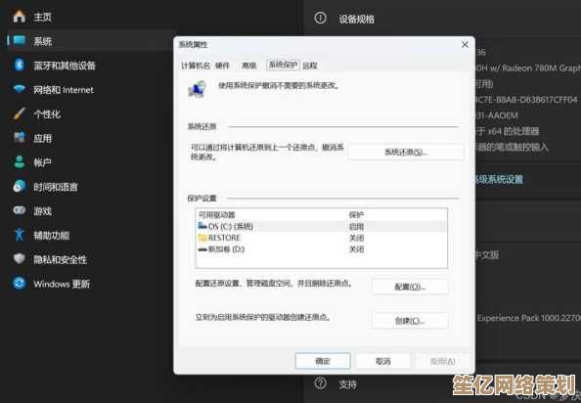Confirm with the 确定 button
This screenshot has height=403, width=581.
[323, 361]
